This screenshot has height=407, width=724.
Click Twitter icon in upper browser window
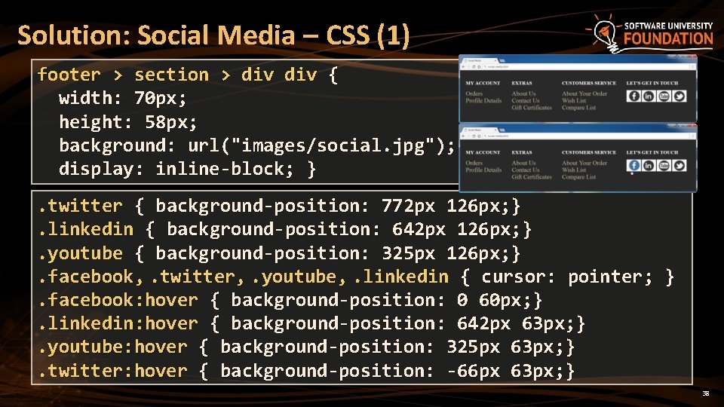pyautogui.click(x=680, y=96)
